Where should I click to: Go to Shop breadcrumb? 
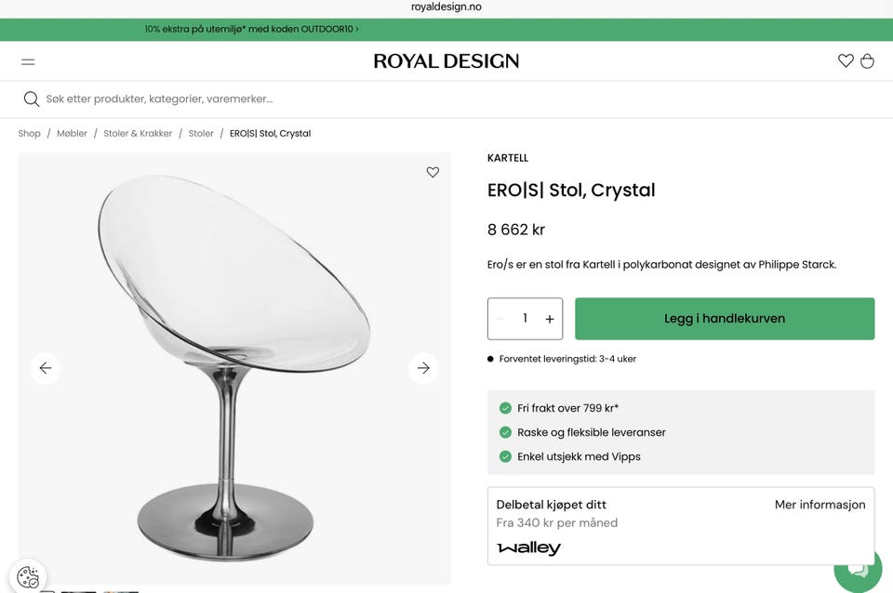30,134
